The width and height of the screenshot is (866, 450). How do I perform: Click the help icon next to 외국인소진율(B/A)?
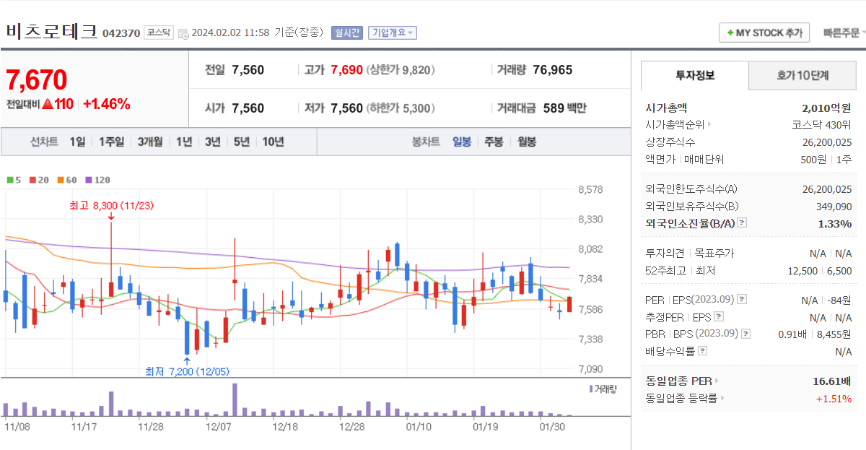[742, 223]
